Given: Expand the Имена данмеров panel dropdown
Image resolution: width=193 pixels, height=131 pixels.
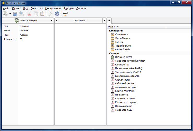Looking at the screenshot, I should (x=52, y=20).
